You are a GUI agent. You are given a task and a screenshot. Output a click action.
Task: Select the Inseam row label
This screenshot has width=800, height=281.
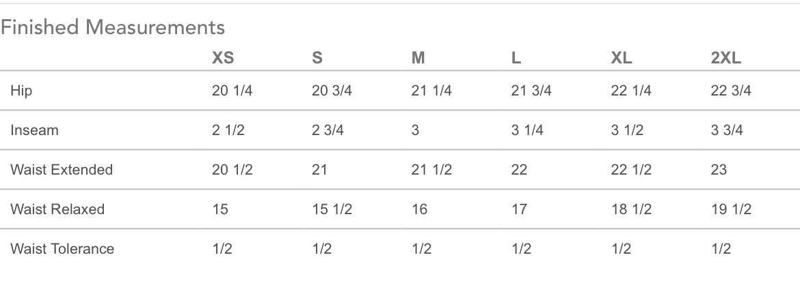(x=34, y=130)
